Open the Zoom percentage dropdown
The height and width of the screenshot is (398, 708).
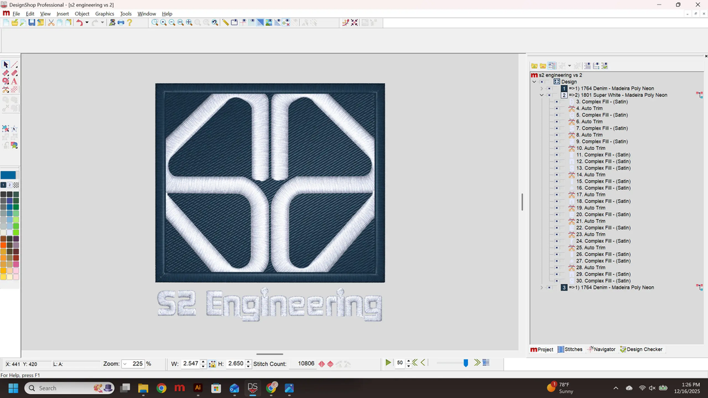pos(125,364)
